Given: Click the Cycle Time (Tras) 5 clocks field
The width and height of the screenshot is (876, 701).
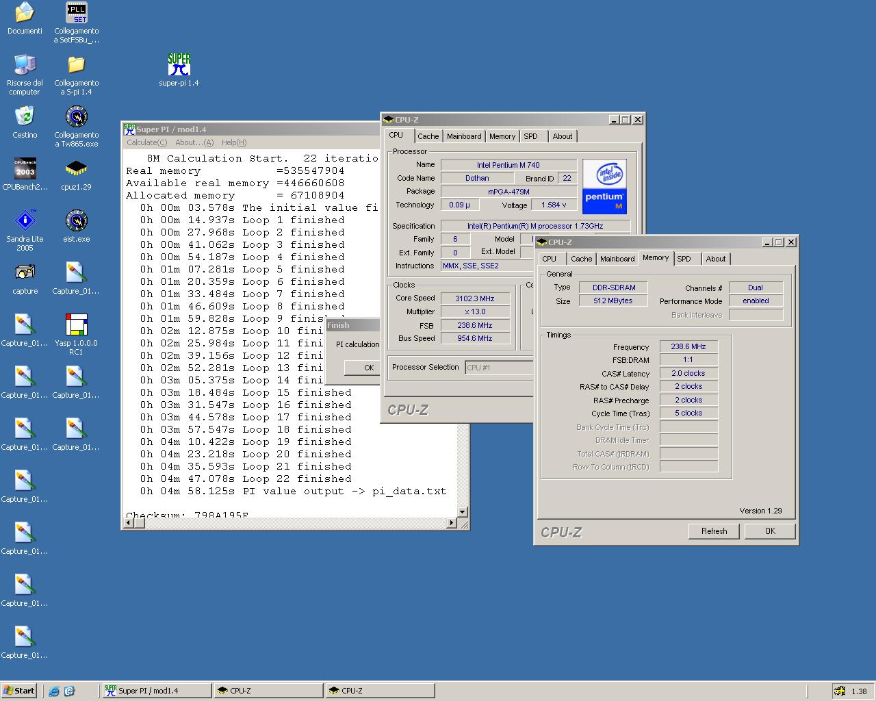Looking at the screenshot, I should click(688, 413).
